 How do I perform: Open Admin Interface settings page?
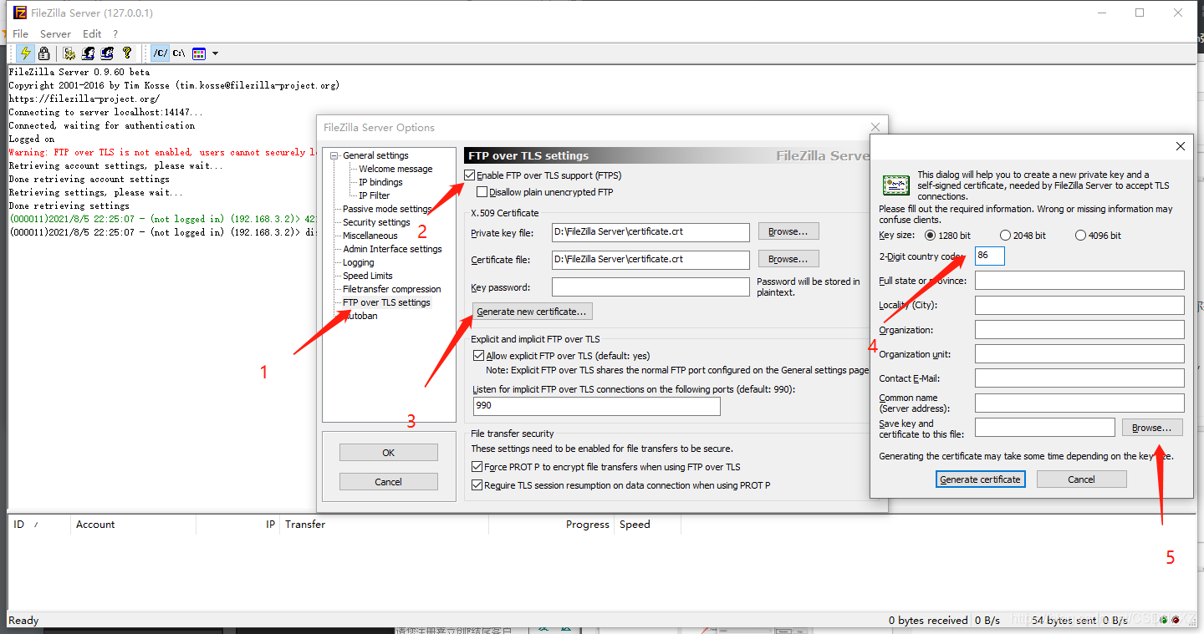coord(392,249)
